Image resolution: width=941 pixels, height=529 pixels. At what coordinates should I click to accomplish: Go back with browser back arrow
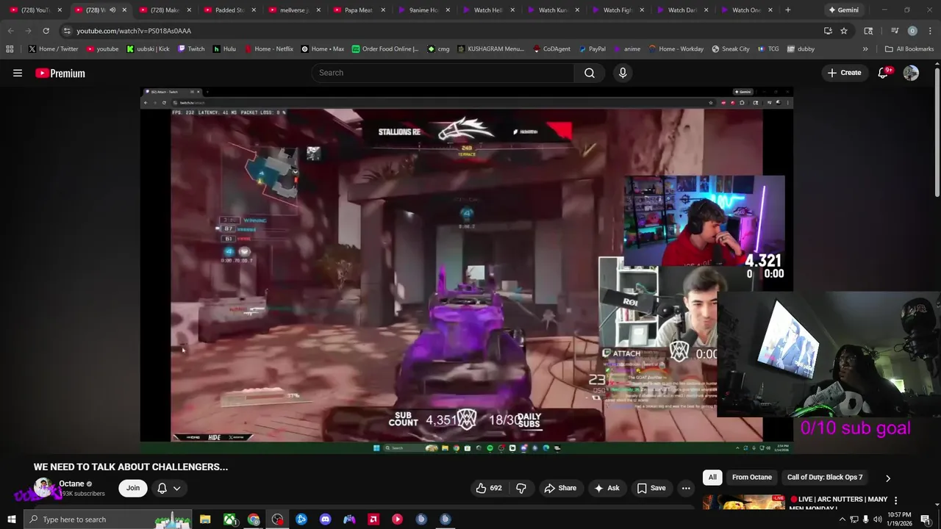11,31
